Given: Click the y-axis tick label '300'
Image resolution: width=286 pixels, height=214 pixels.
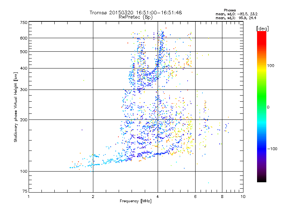Looking at the screenshot, I should (x=24, y=90).
